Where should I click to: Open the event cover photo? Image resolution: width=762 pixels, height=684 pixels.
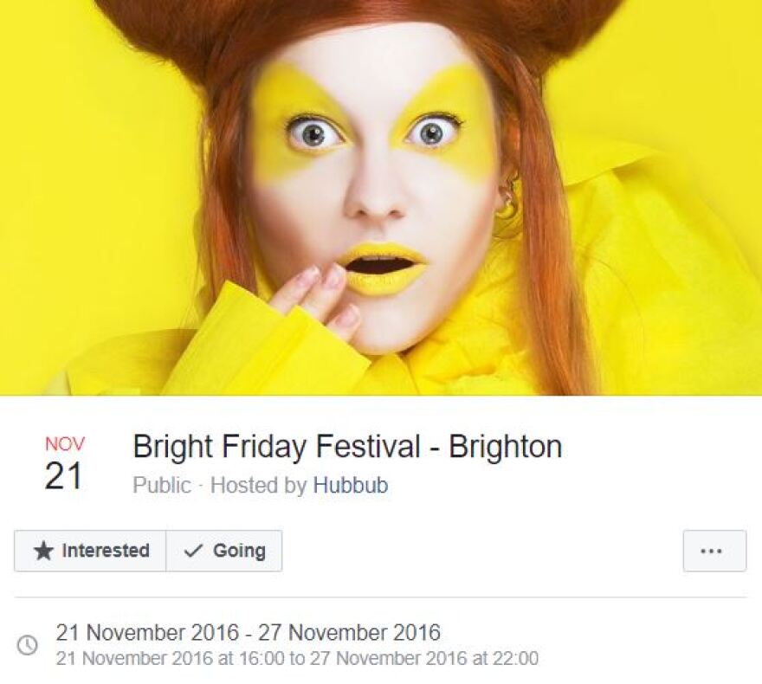(381, 197)
